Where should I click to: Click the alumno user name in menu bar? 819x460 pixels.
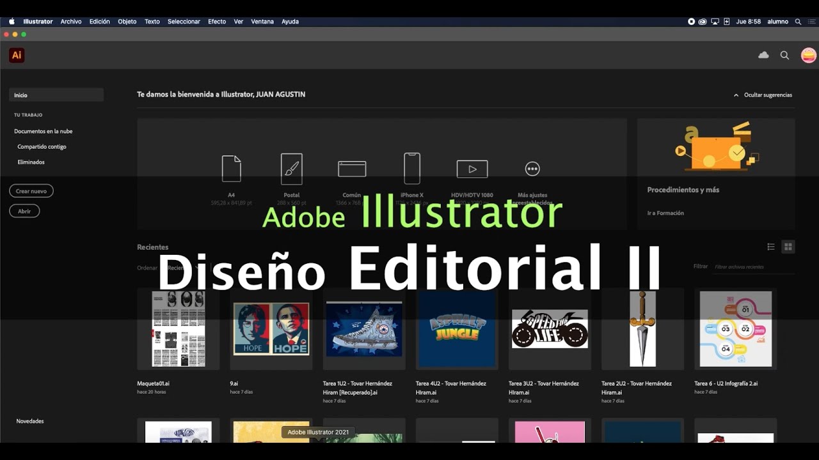click(778, 21)
